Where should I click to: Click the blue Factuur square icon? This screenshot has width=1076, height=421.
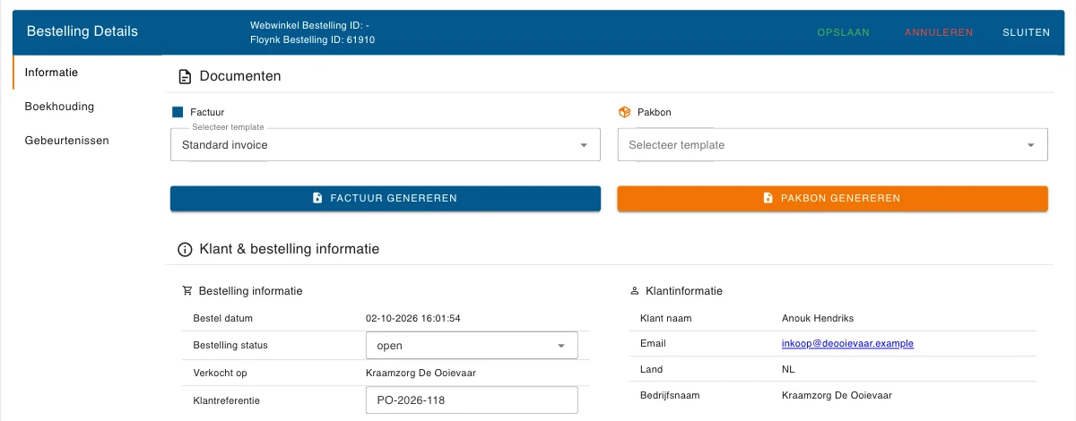tap(177, 112)
